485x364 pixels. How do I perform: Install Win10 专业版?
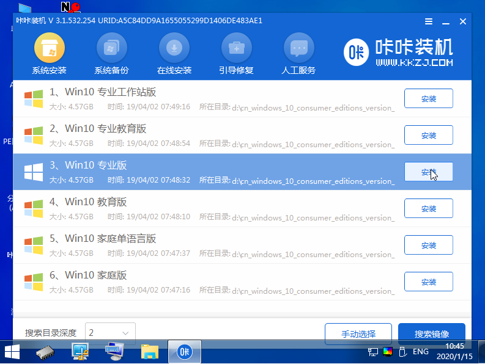point(428,172)
